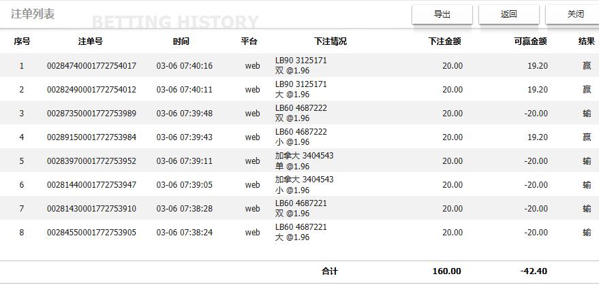Viewport: 599px width, 285px height.
Task: Sort by the 注单号 column header
Action: (91, 41)
